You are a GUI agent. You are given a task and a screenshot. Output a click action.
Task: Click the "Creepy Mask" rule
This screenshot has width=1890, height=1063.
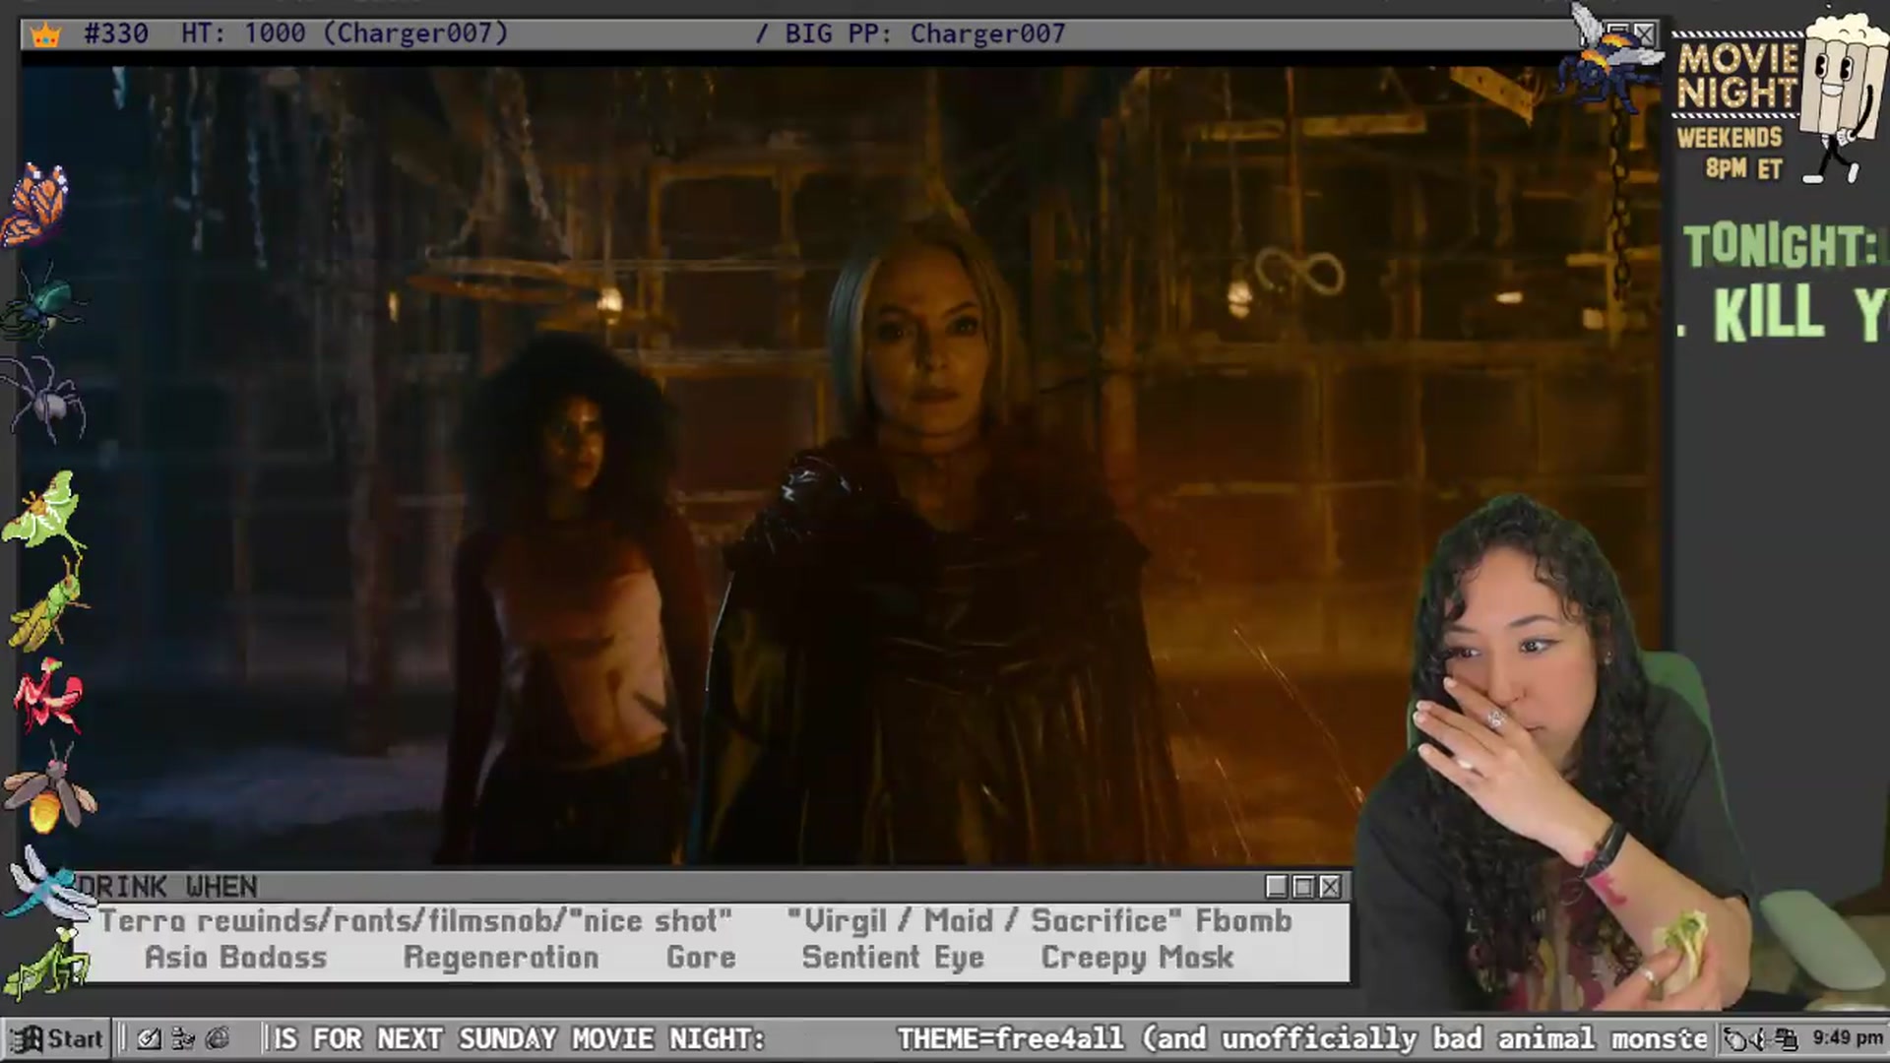click(1137, 958)
